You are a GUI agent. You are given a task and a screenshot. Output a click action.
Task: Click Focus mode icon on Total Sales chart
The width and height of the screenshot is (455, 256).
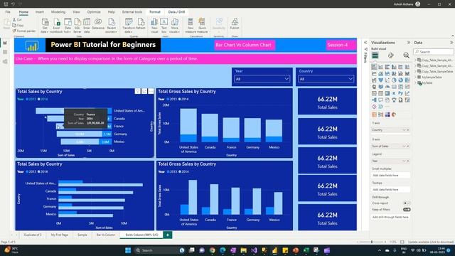144,92
